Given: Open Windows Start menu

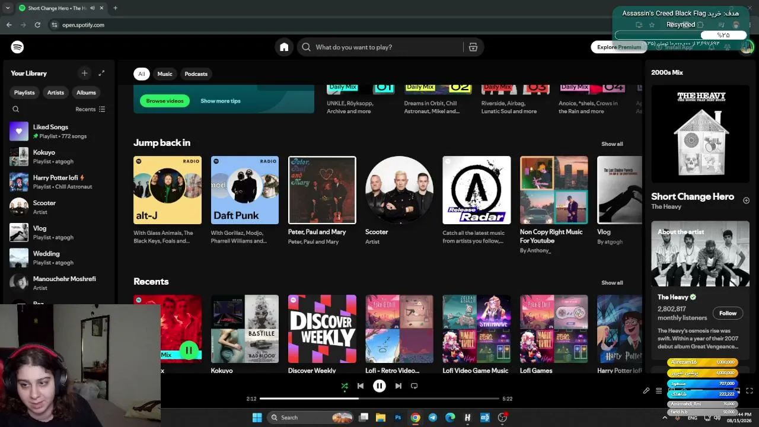Looking at the screenshot, I should click(x=257, y=418).
